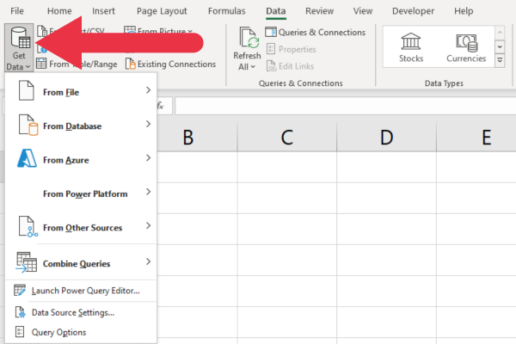Click the Launch Power Query Editor icon
This screenshot has height=344, width=516.
(20, 291)
